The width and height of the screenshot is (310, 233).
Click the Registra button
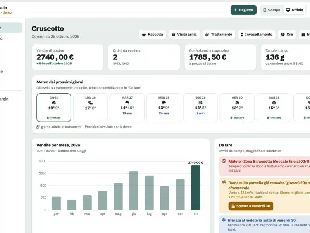243,10
